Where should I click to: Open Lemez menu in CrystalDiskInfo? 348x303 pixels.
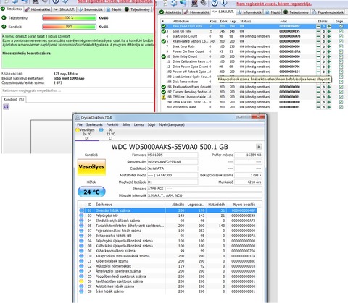click(x=138, y=124)
